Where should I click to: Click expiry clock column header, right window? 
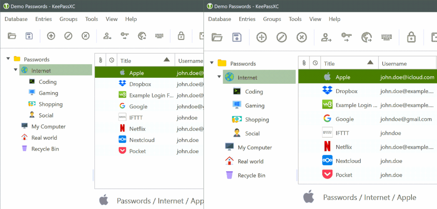[315, 63]
